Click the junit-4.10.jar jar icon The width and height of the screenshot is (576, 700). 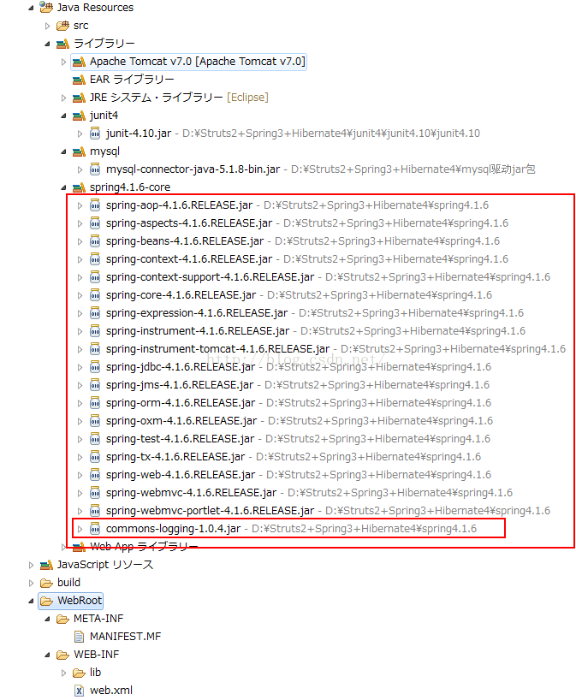coord(95,133)
